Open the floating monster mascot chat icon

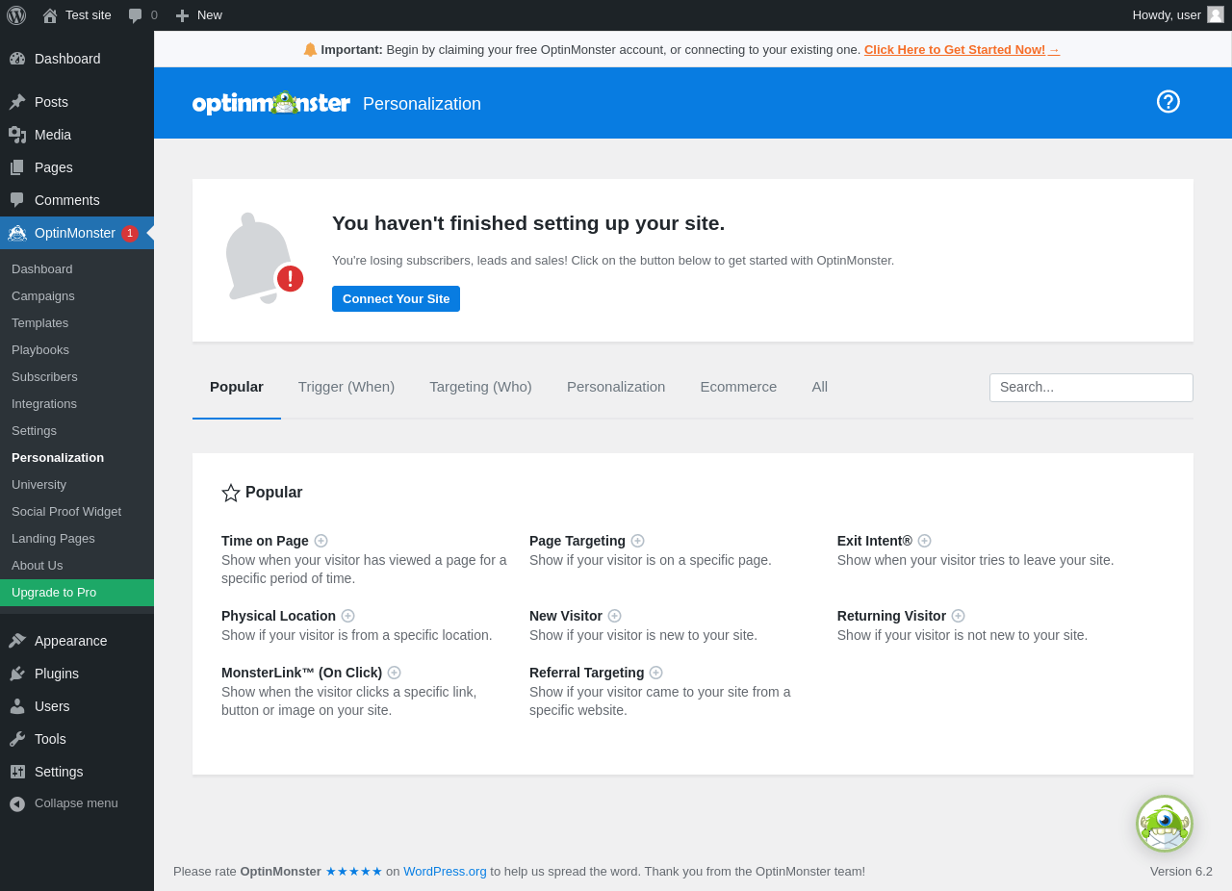pos(1165,824)
